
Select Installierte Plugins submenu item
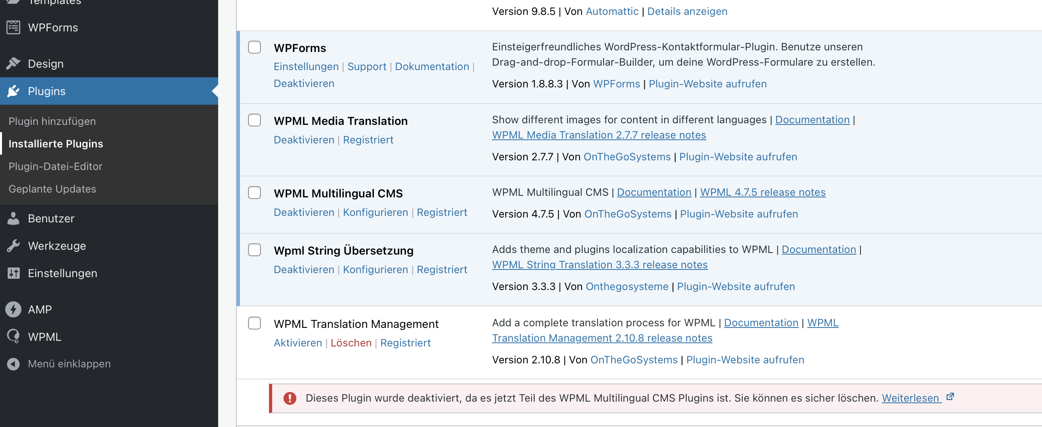pyautogui.click(x=56, y=144)
